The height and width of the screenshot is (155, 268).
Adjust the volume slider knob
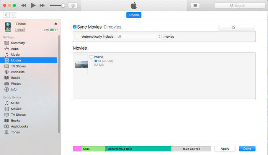pos(63,5)
